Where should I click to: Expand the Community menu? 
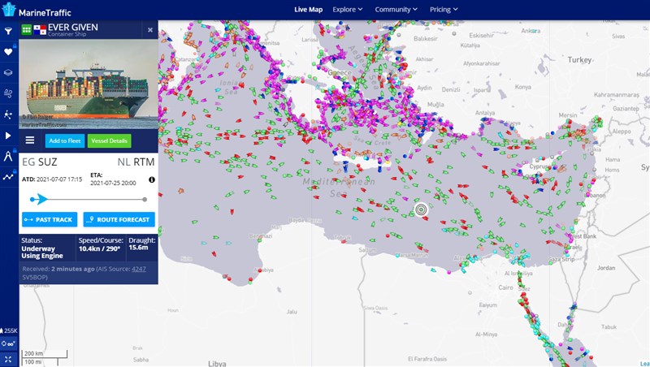click(396, 10)
